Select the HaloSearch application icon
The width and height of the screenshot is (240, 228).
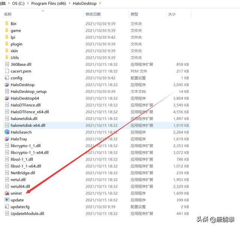7,132
